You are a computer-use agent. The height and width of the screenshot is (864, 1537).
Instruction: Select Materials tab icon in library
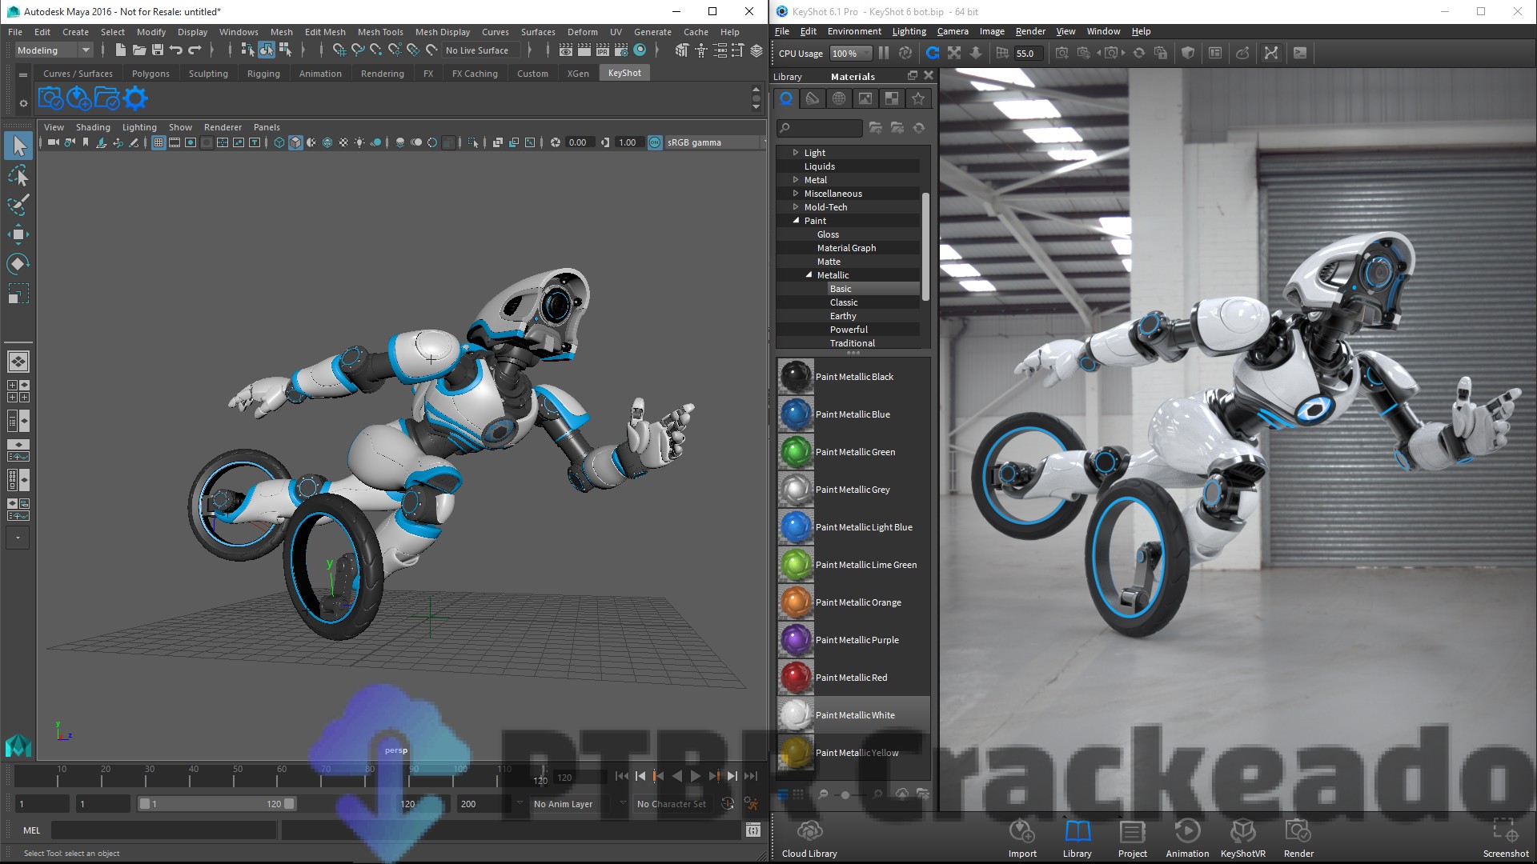pos(786,98)
